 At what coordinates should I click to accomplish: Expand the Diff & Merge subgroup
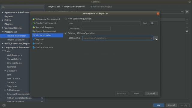pyautogui.click(x=5, y=90)
